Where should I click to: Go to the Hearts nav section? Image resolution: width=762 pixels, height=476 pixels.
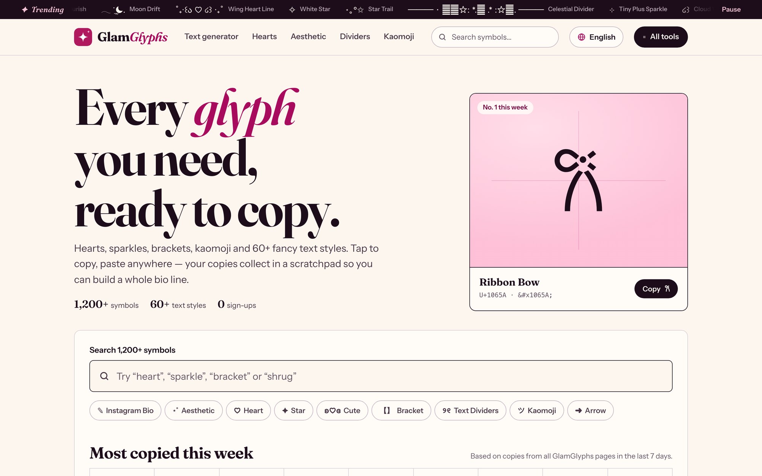264,37
